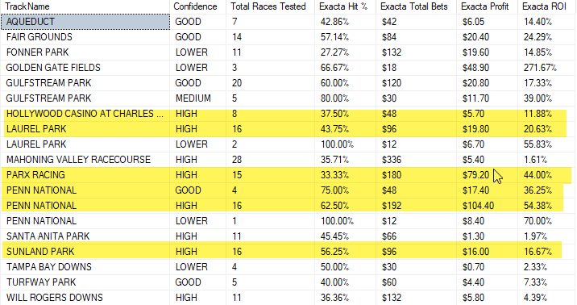Sort by Exacta Profit column header

click(x=488, y=6)
